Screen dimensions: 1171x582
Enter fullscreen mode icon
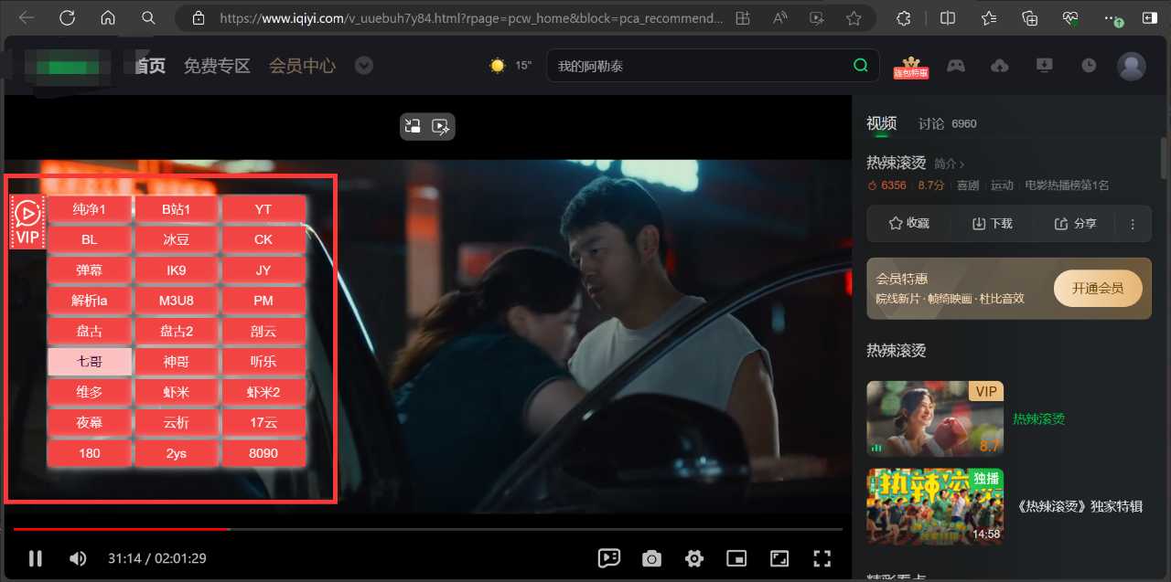(822, 558)
